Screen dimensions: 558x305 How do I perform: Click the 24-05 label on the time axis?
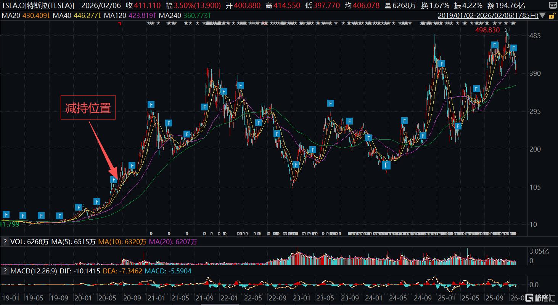[399, 298]
